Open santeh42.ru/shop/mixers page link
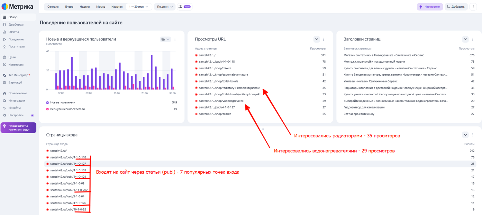Screen dimensions: 482x215 click(215, 68)
